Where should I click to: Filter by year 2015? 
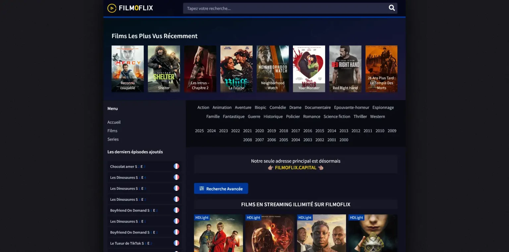click(320, 131)
